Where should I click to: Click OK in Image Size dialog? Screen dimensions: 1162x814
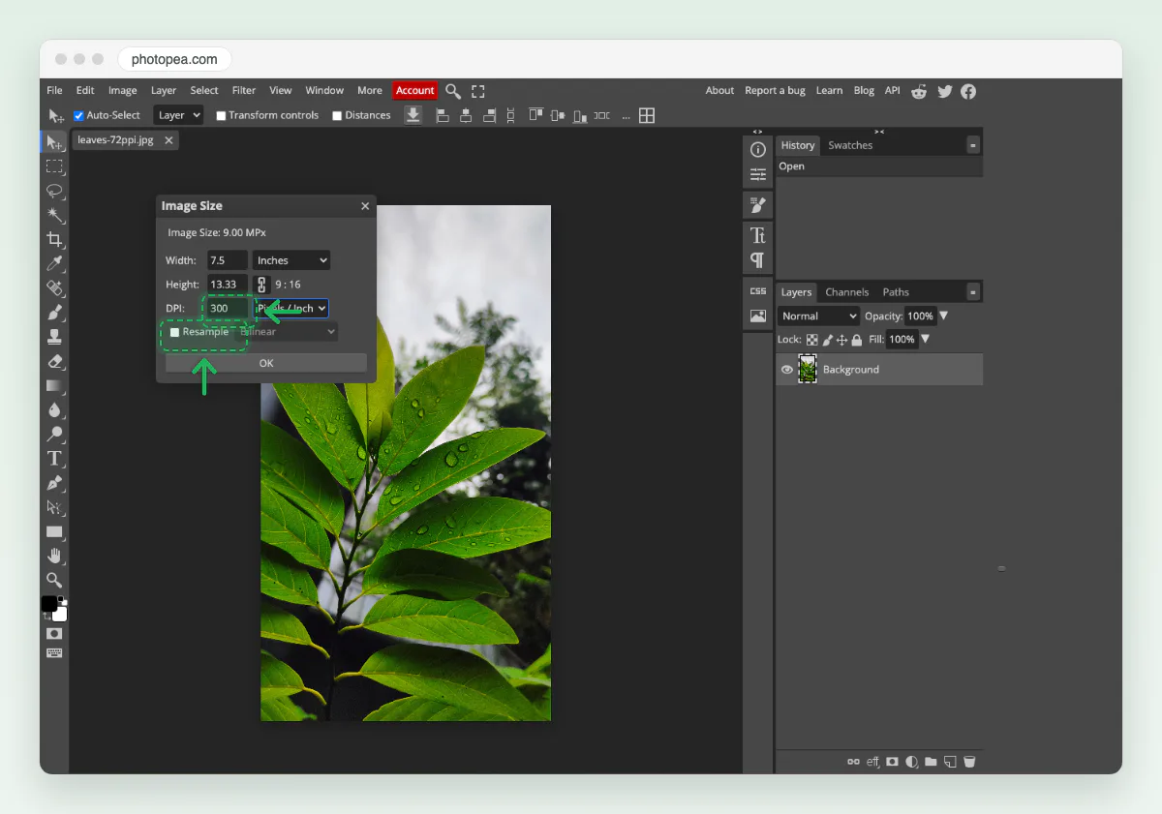[x=266, y=363]
